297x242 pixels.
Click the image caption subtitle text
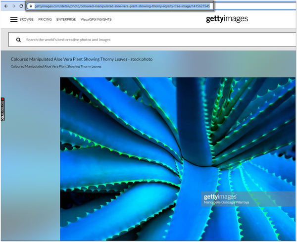(x=56, y=66)
